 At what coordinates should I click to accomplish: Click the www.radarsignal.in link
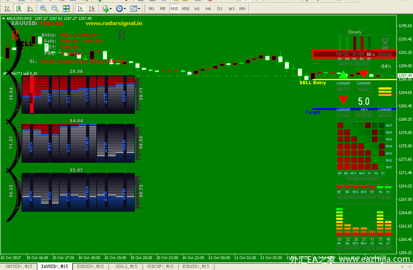[x=114, y=23]
